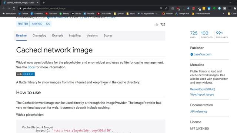
Task: Open a new browser tab
Action: pos(44,3)
